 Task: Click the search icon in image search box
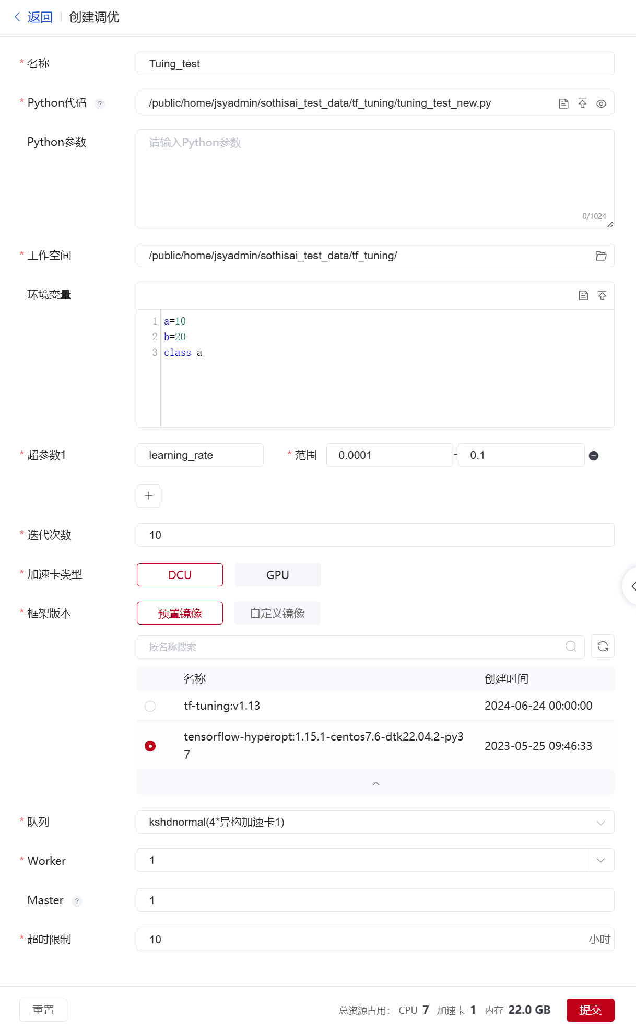571,646
